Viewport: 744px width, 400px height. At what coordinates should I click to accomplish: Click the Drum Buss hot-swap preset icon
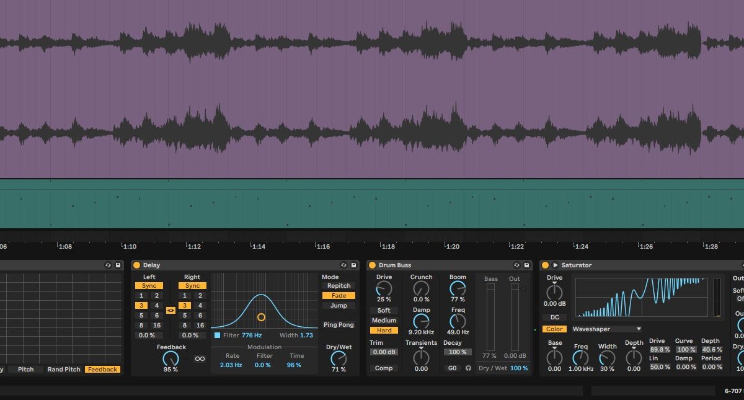click(x=516, y=265)
